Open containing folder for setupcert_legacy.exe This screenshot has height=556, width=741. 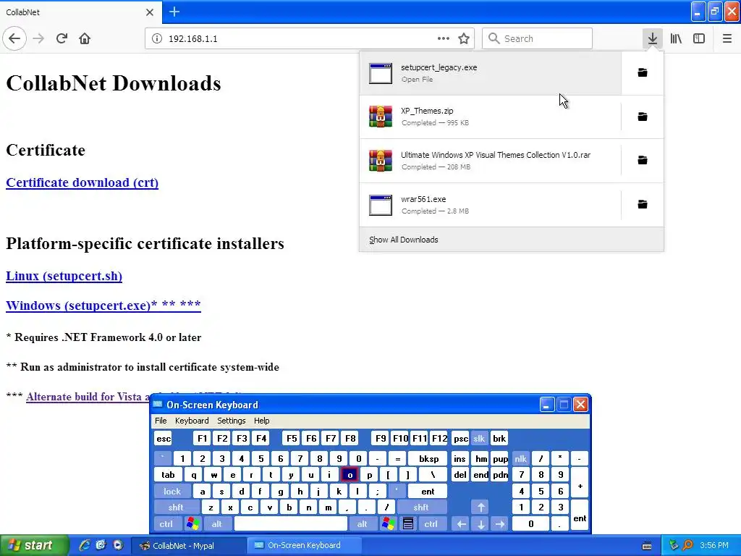643,72
